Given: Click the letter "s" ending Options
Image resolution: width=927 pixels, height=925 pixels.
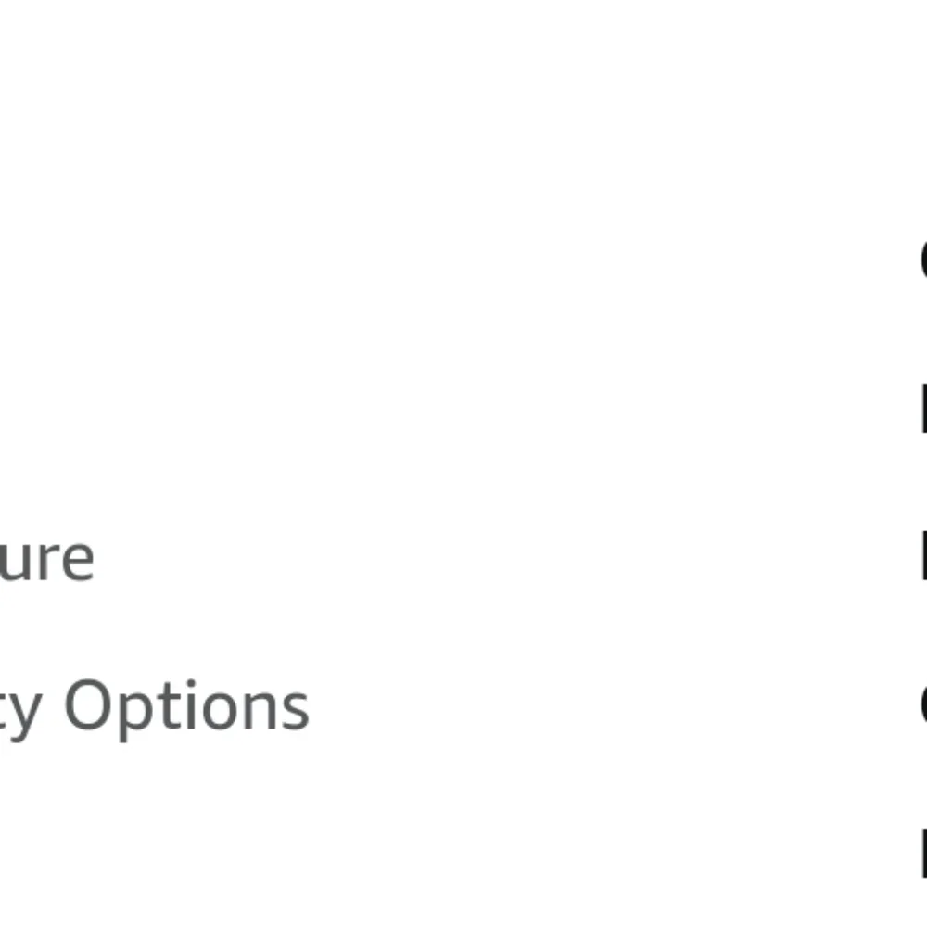Looking at the screenshot, I should [293, 711].
